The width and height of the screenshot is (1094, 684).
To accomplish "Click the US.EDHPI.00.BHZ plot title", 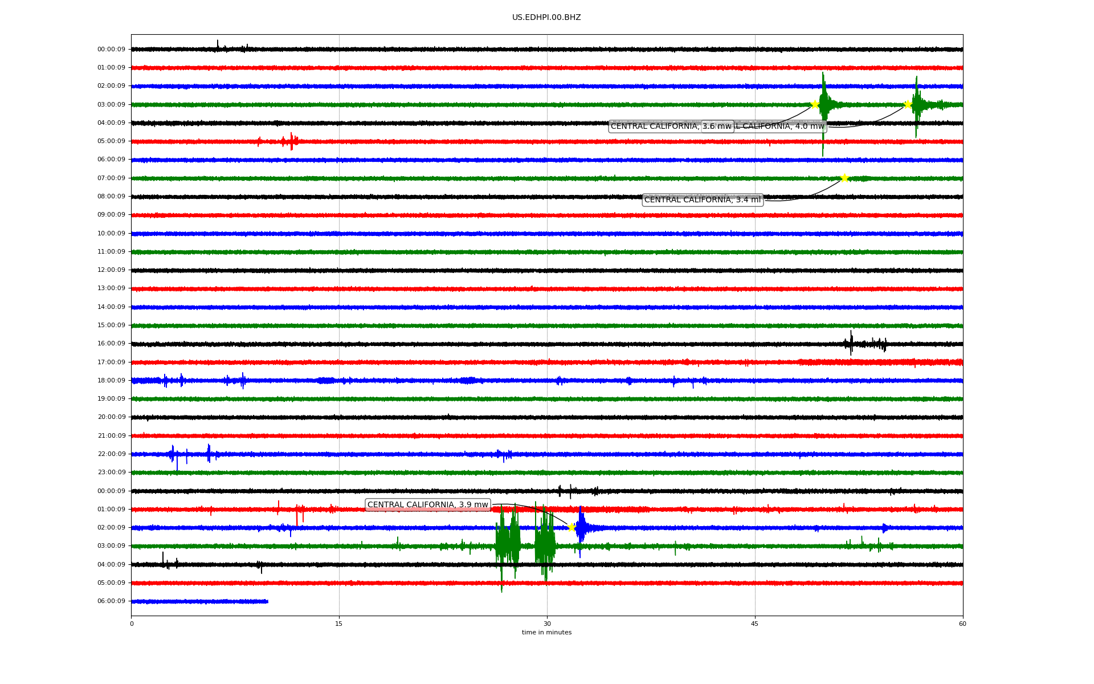I will pyautogui.click(x=546, y=18).
